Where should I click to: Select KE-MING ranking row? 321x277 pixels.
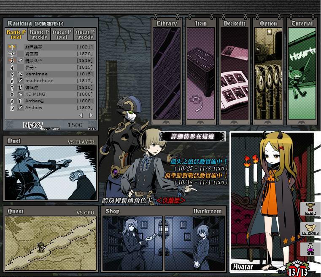51,94
